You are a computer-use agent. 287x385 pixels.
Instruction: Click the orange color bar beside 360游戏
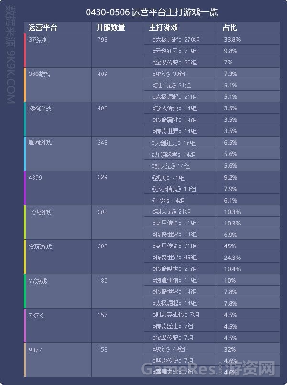(25, 85)
